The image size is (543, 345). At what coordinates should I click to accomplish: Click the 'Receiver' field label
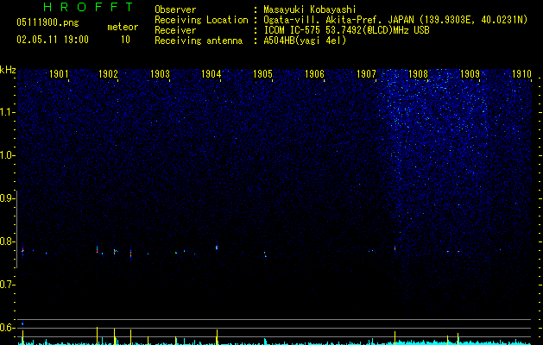point(175,30)
